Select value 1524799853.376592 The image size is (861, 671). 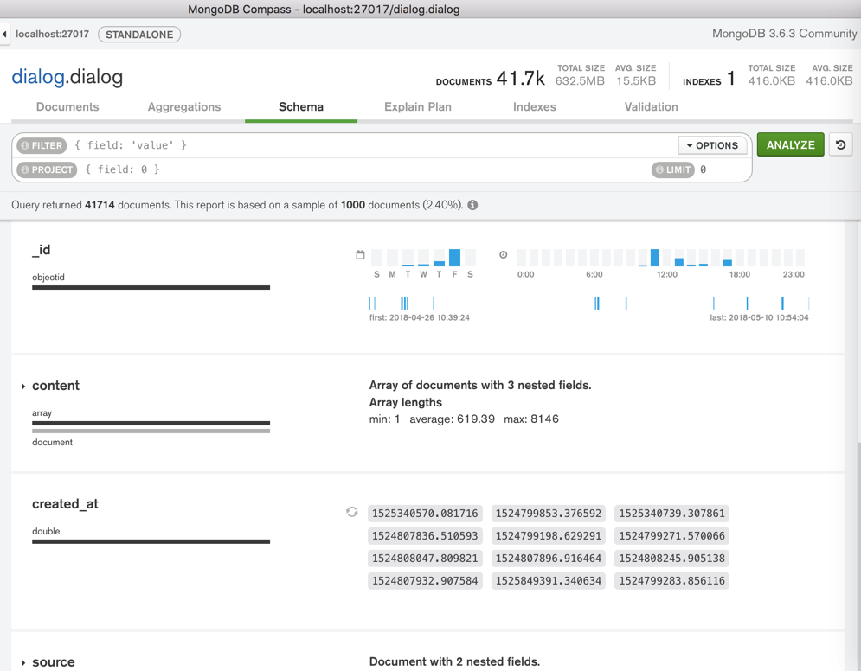tap(549, 514)
